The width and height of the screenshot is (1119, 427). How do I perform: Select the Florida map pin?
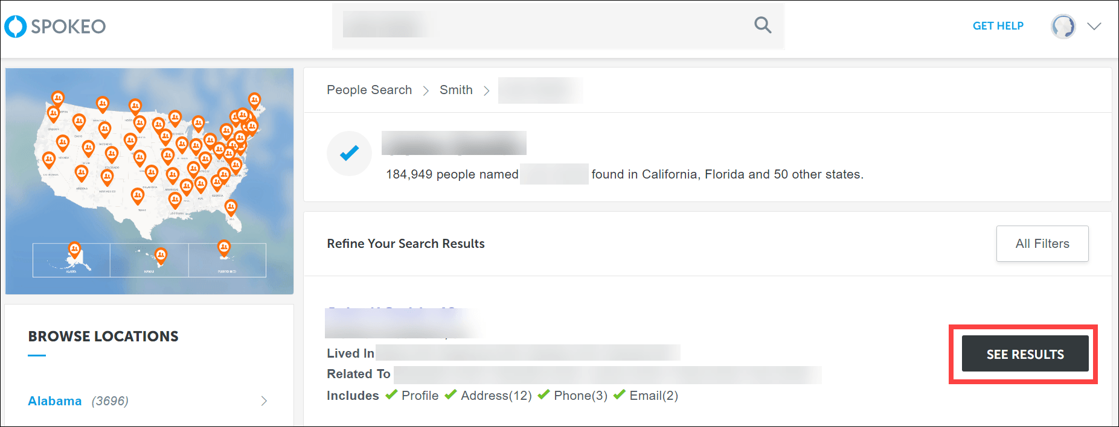(x=231, y=208)
